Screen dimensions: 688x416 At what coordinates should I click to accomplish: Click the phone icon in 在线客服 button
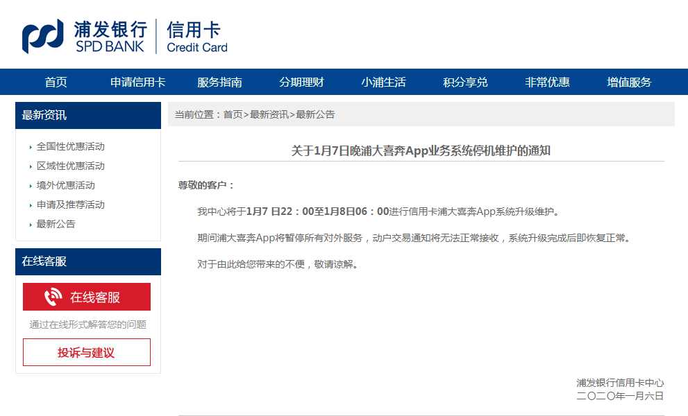pos(53,297)
